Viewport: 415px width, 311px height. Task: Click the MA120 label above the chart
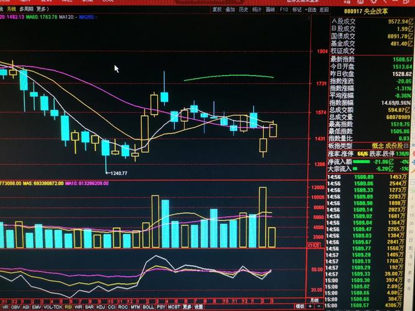pos(68,17)
